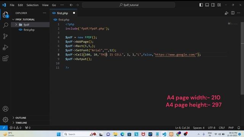Follow the https://www.google.com/ link in code
This screenshot has width=244, height=137.
click(x=175, y=55)
